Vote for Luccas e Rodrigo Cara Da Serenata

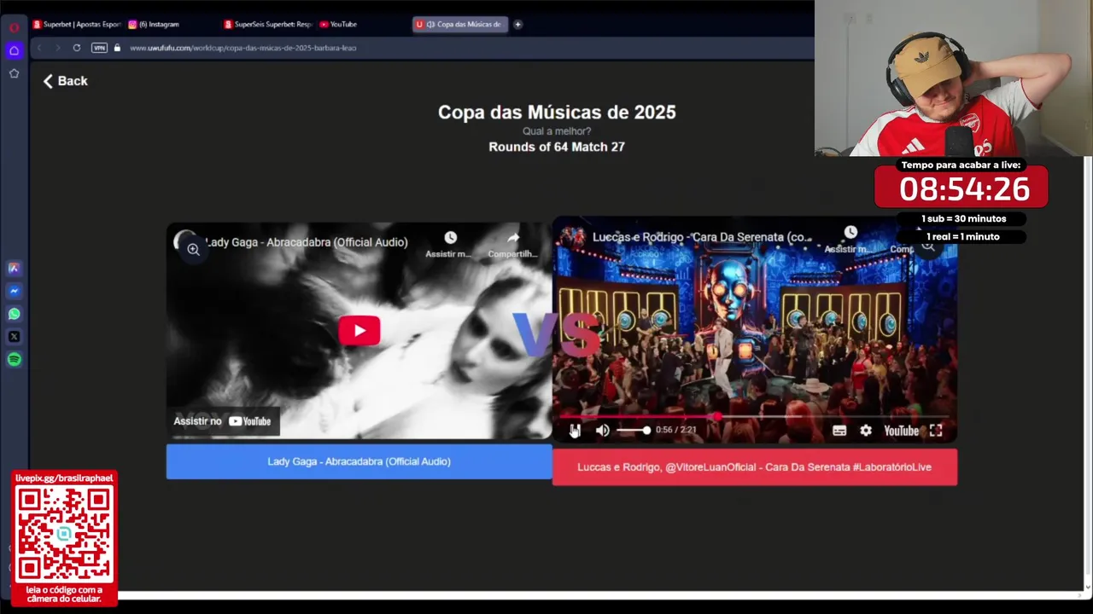click(755, 467)
